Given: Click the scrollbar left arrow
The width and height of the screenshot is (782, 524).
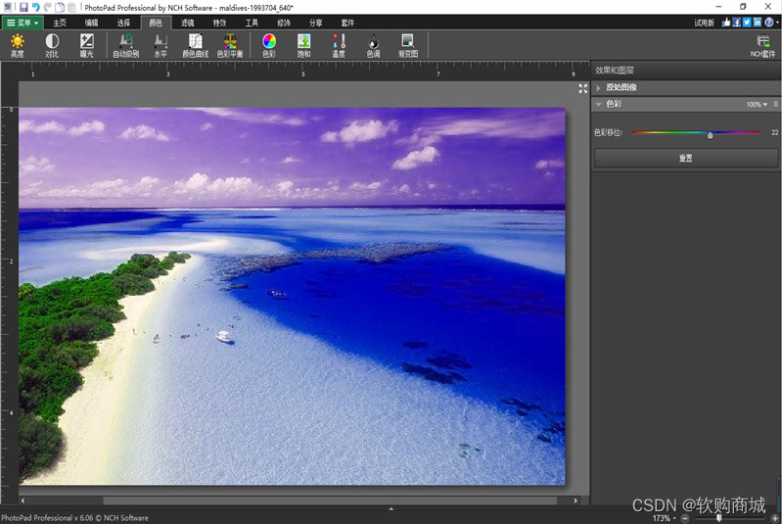Looking at the screenshot, I should 23,500.
